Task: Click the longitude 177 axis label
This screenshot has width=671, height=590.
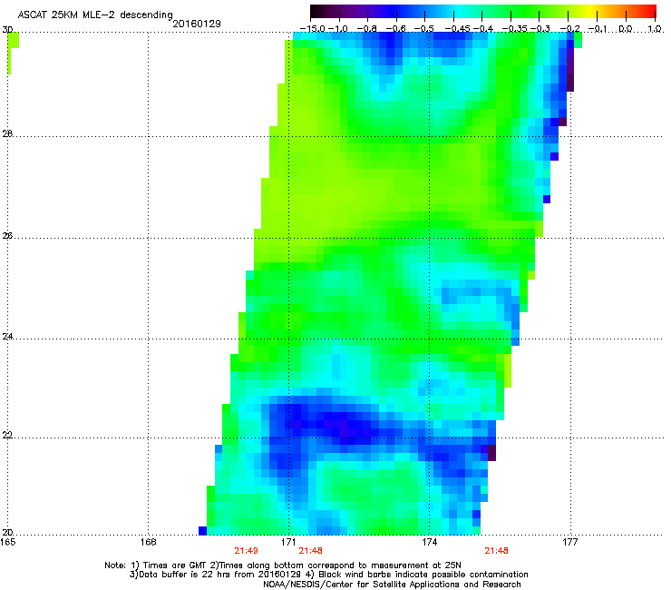Action: point(570,542)
